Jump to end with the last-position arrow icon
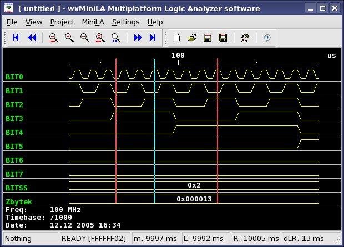 (153, 38)
